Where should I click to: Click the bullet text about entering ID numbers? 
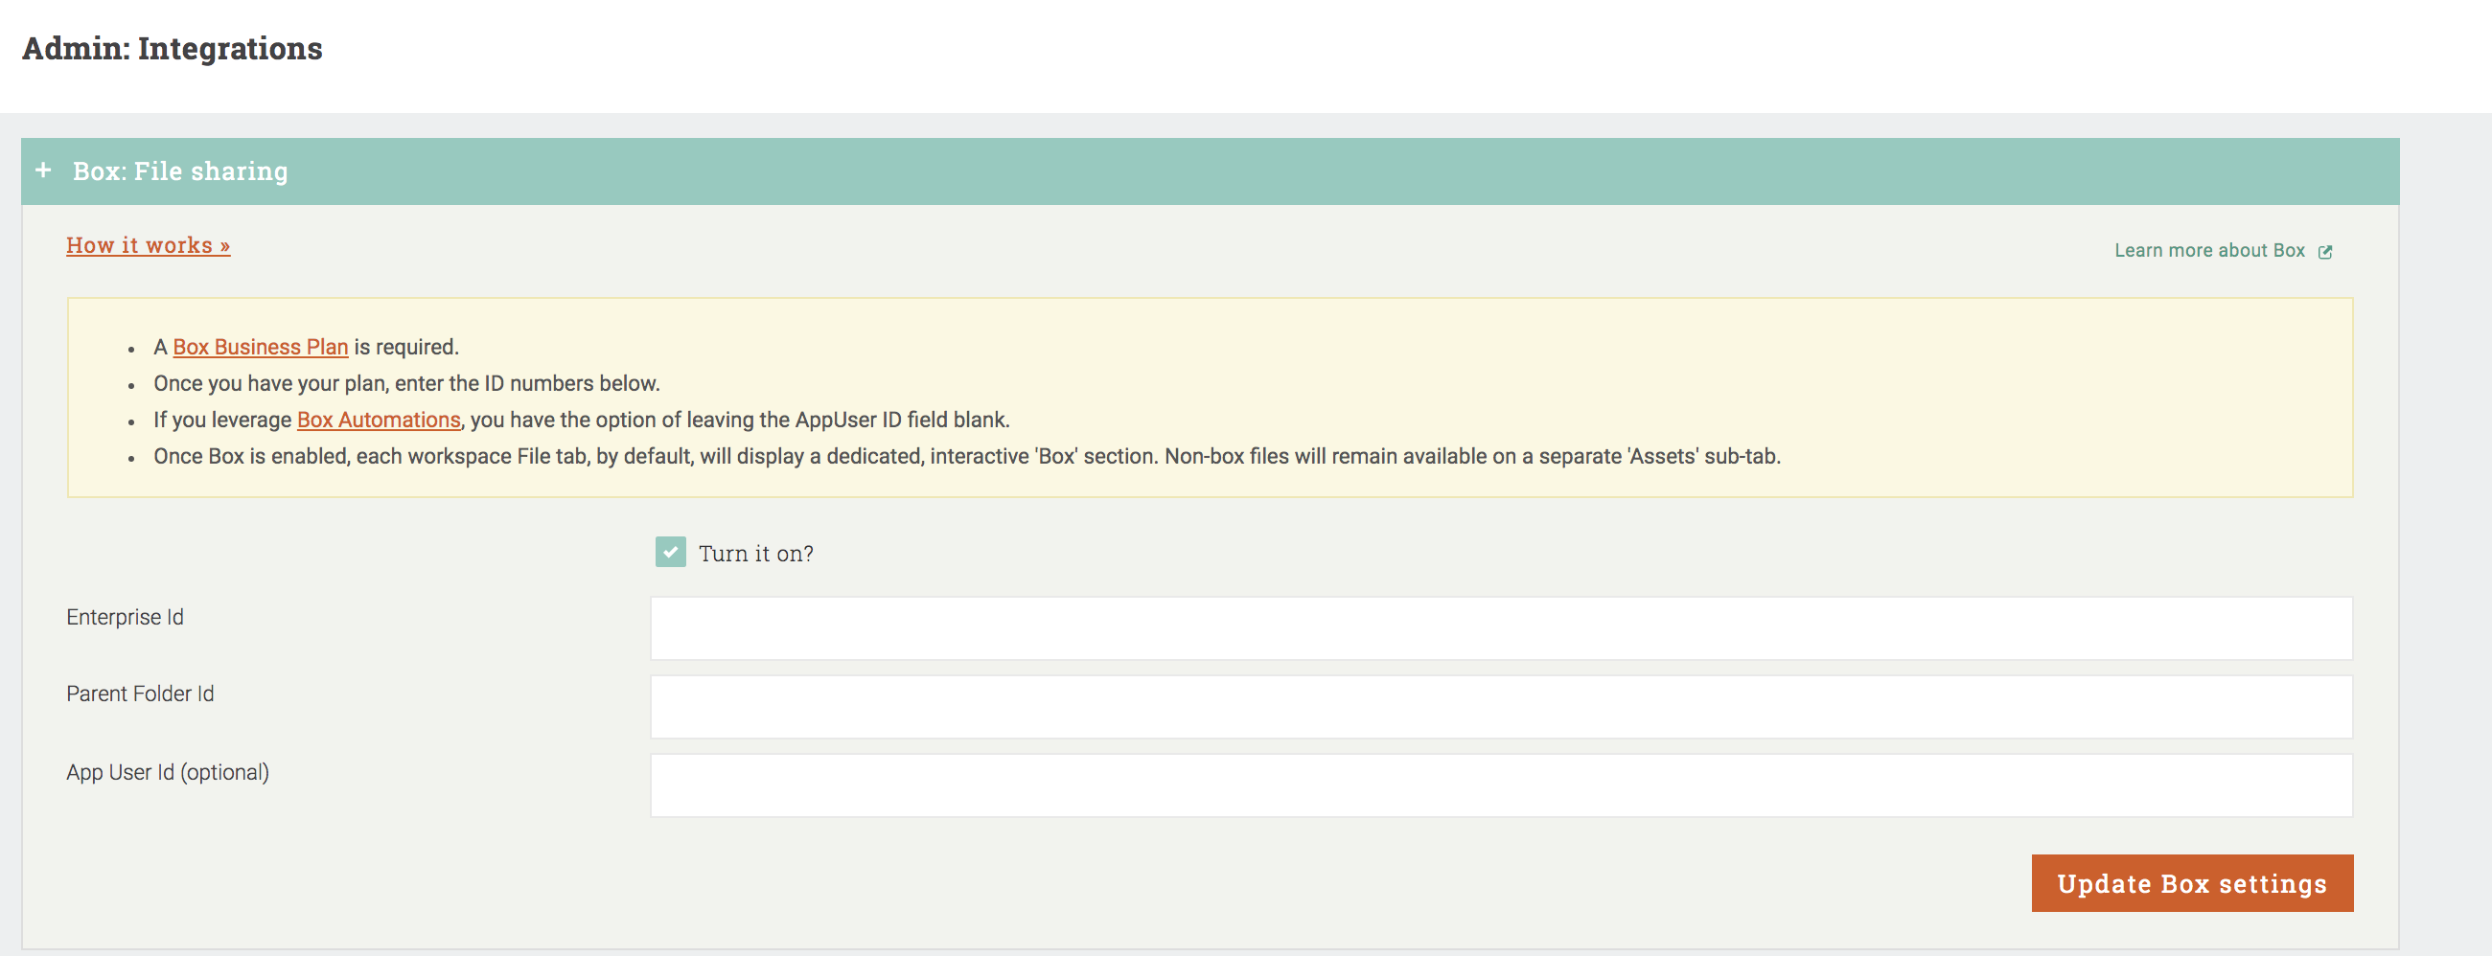[x=406, y=384]
